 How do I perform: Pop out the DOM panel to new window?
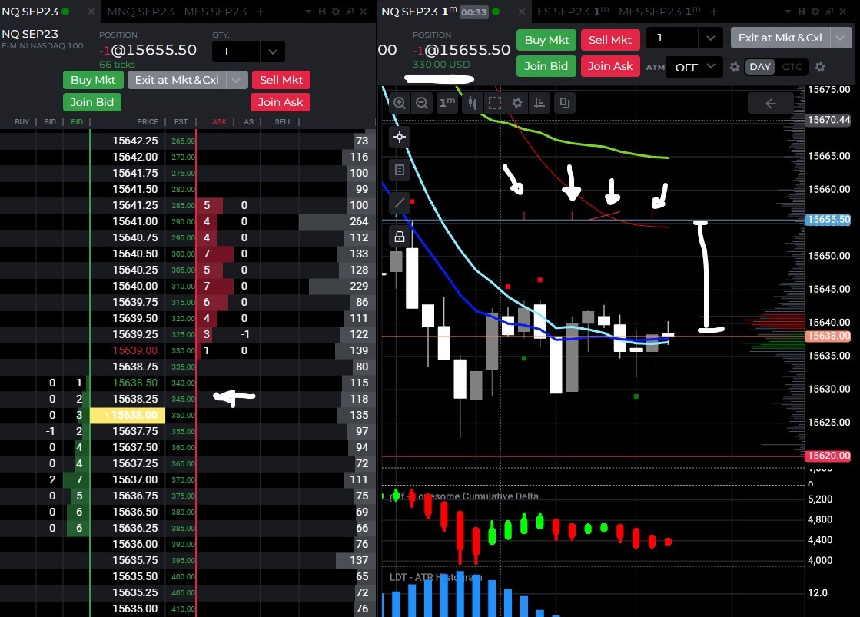350,12
